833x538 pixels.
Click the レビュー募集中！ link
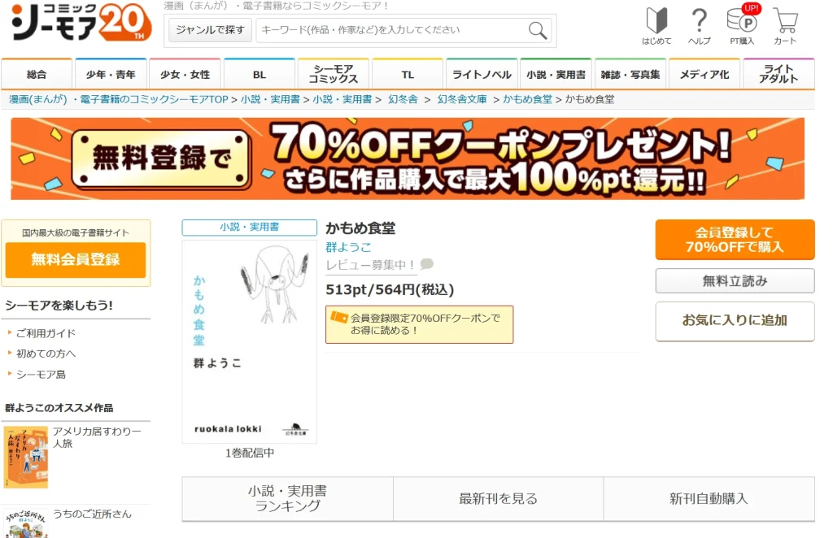[371, 265]
